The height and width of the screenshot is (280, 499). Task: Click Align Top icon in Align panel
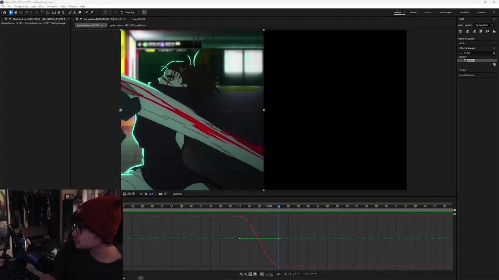pyautogui.click(x=481, y=31)
